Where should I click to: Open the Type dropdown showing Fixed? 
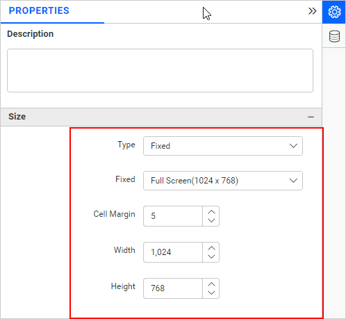pos(223,146)
